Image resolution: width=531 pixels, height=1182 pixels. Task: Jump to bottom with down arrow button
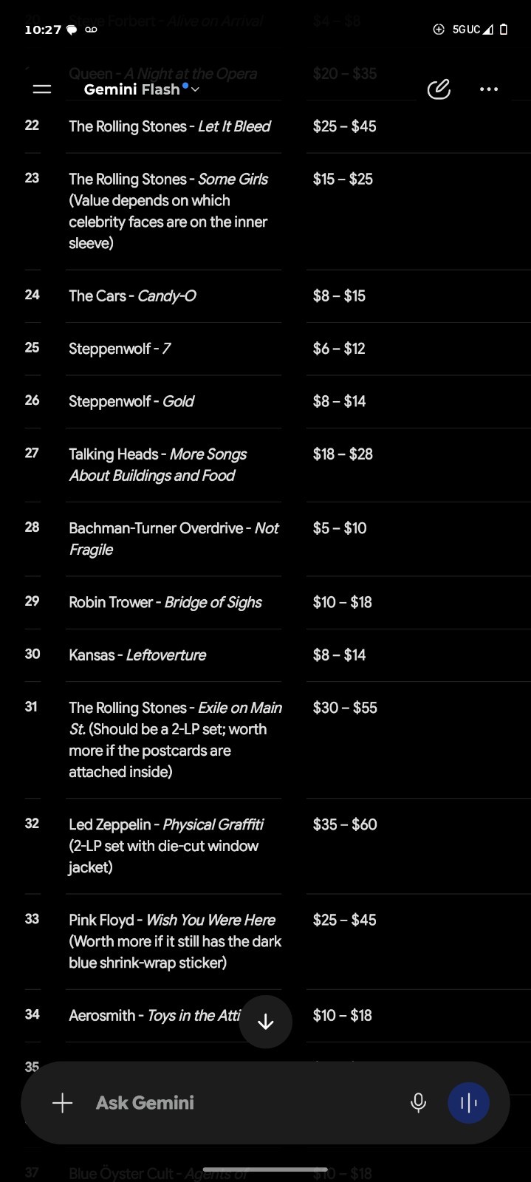(x=266, y=1022)
